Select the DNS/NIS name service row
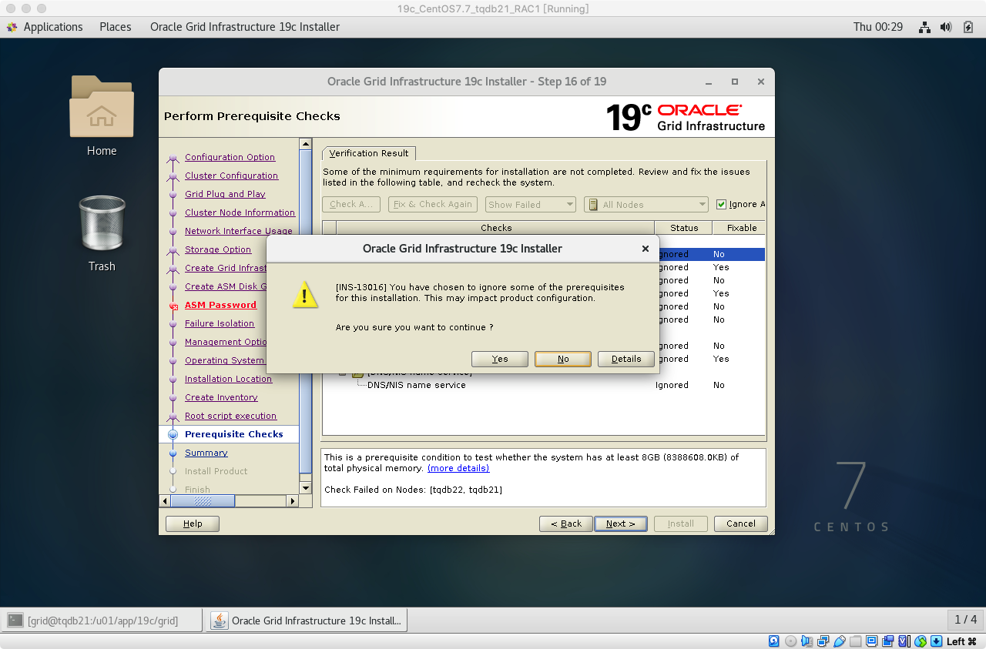The image size is (986, 649). click(543, 385)
